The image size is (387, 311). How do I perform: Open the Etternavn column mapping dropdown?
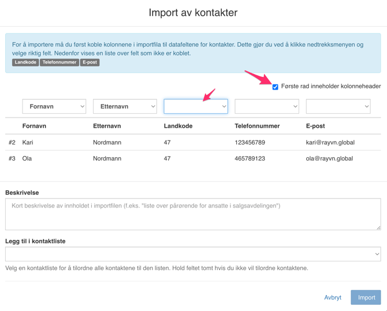click(125, 106)
